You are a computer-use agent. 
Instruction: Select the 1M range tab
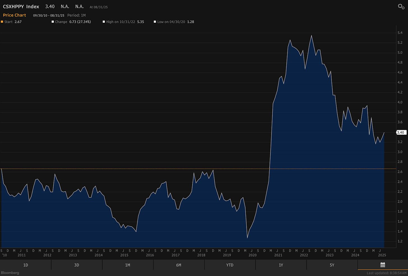coord(127,265)
